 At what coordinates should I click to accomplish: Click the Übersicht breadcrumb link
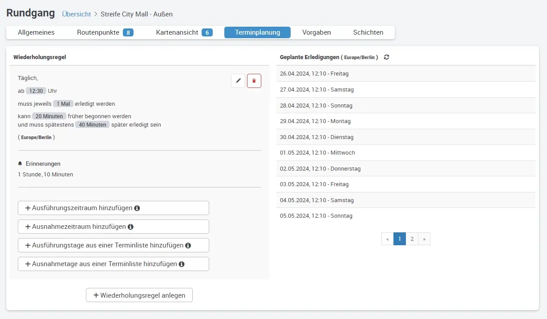pos(77,14)
